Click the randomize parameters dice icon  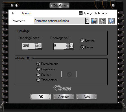(x=103, y=21)
